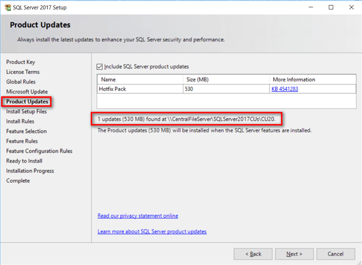Select the Installation Progress step
The width and height of the screenshot is (362, 265).
click(x=30, y=171)
